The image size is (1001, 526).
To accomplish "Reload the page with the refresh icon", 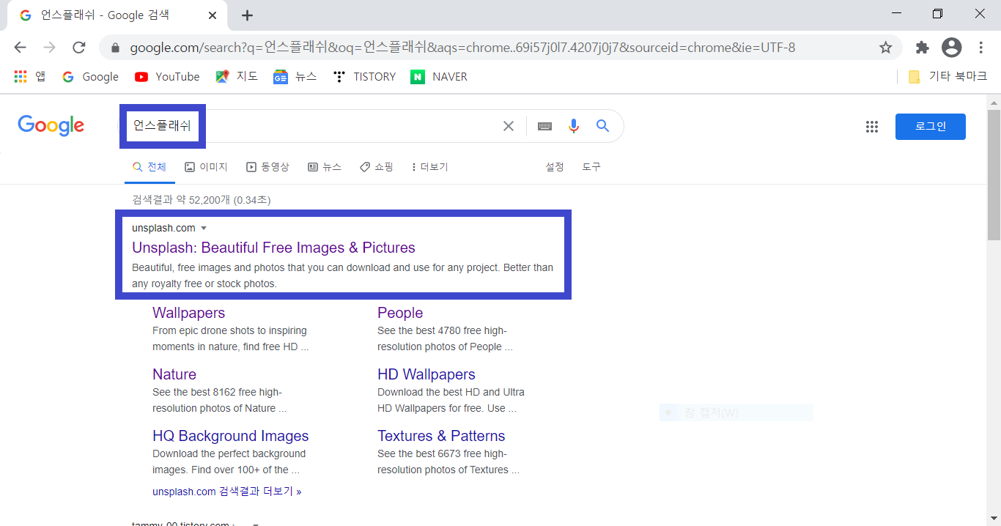I will (78, 48).
